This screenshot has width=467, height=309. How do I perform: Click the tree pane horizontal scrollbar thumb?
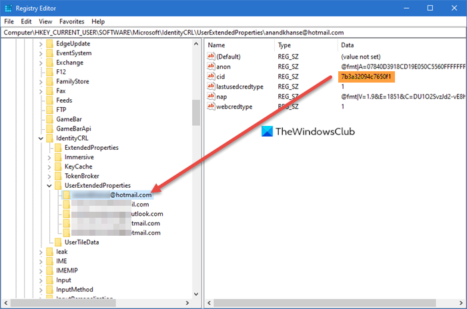pyautogui.click(x=63, y=303)
